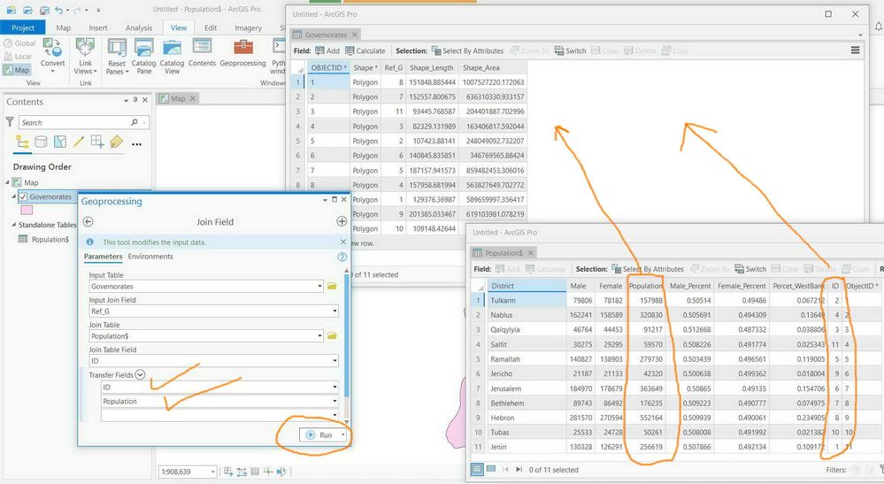Viewport: 884px width, 484px height.
Task: Click the Governorates pink symbol swatch
Action: click(x=27, y=211)
